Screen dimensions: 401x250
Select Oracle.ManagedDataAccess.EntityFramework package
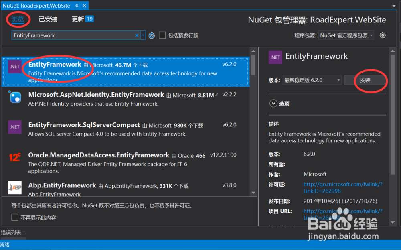[126, 163]
